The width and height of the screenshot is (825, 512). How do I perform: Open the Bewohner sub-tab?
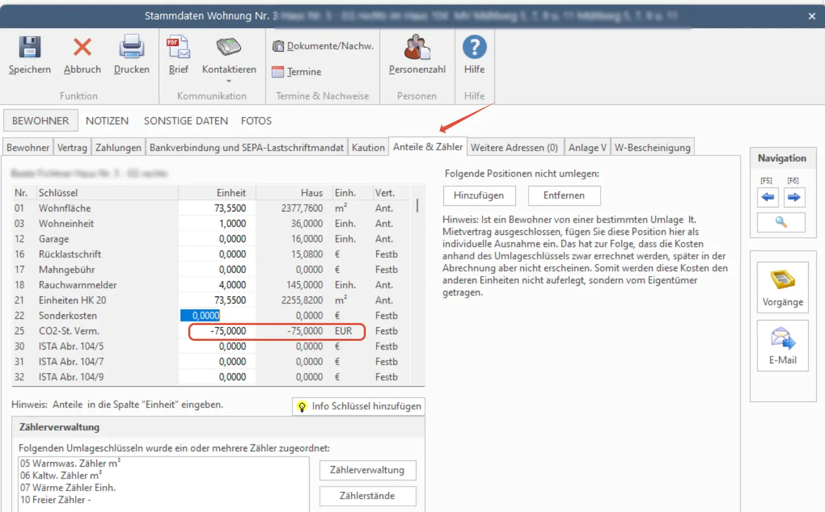[x=28, y=147]
